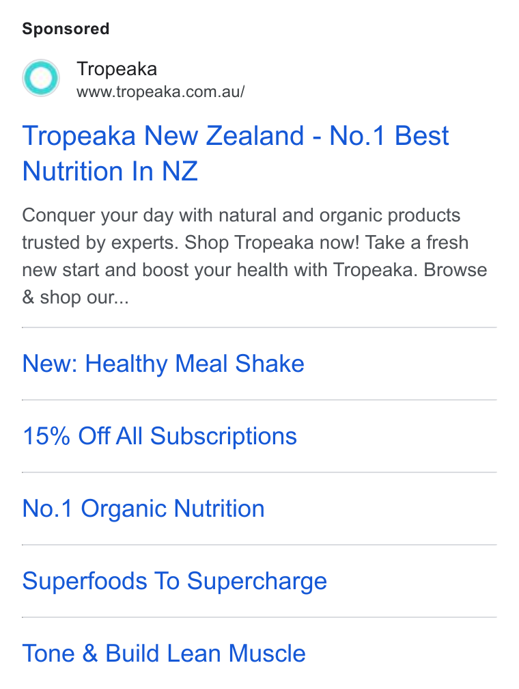Click the teal circular Tropeaka favicon

pyautogui.click(x=41, y=78)
